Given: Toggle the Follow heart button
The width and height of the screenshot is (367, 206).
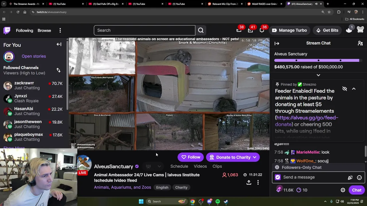Looking at the screenshot, I should (191, 157).
